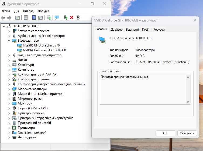Collapse the Відеоадаптери category
Viewport: 203px width, 151px height.
point(9,41)
